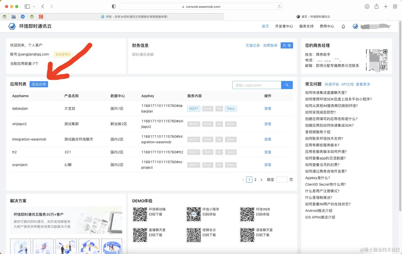The image size is (402, 254).
Task: Open the notification bell icon
Action: 343,26
